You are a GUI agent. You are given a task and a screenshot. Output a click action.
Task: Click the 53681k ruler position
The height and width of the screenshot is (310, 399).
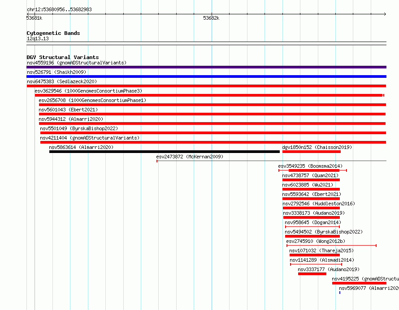pos(34,18)
